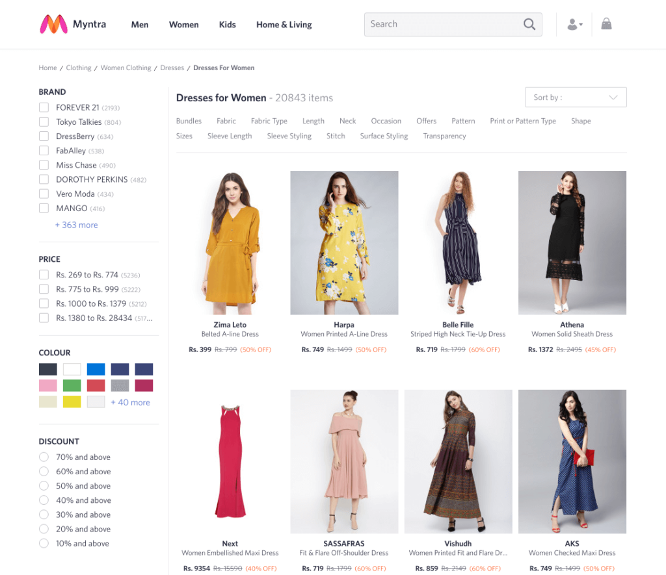This screenshot has width=666, height=575.
Task: Select the Rs. 1380 to Rs. 28434 checkbox
Action: [44, 318]
